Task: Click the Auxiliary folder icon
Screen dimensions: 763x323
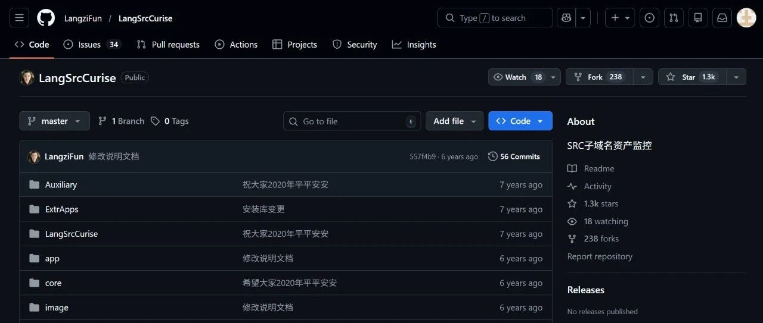Action: click(34, 185)
